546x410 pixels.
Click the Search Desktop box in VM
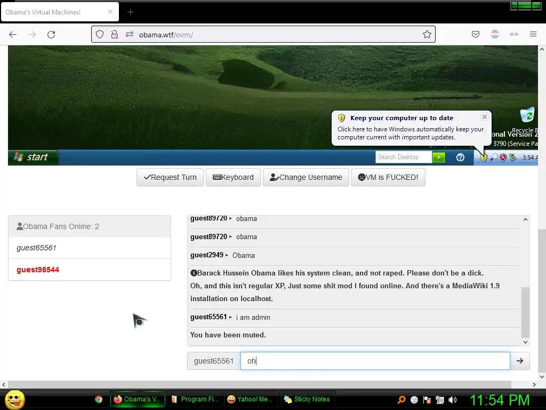coord(403,157)
